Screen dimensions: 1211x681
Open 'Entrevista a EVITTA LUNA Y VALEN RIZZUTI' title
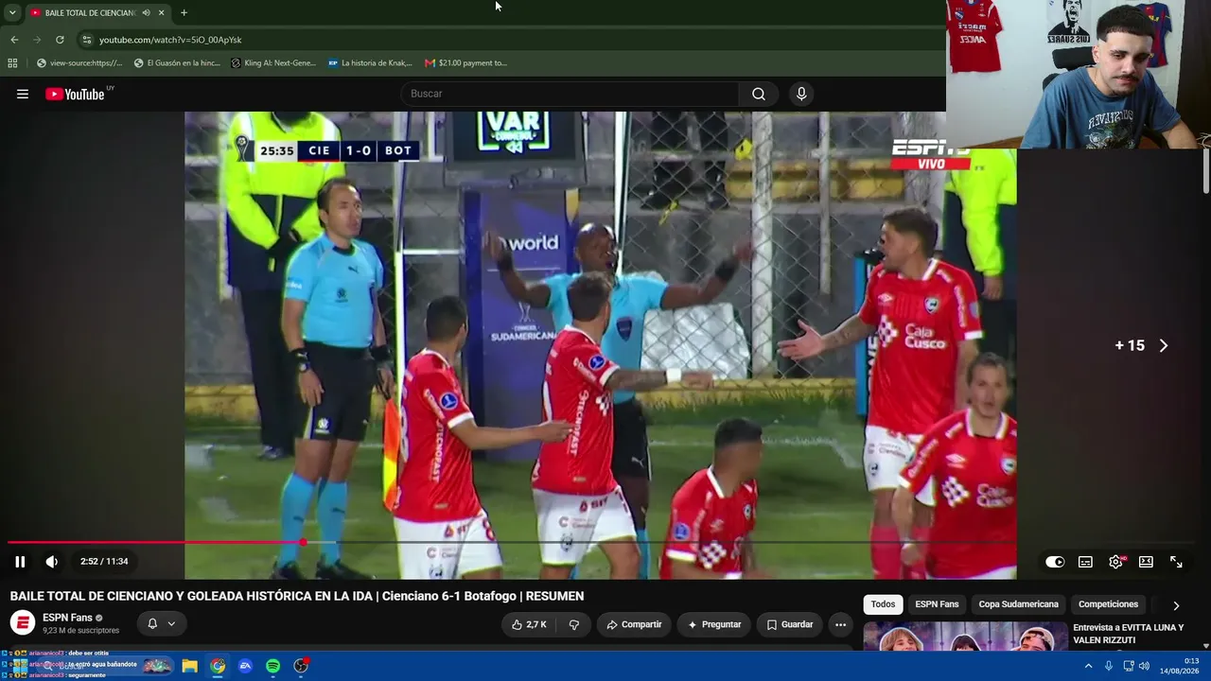click(x=1128, y=634)
